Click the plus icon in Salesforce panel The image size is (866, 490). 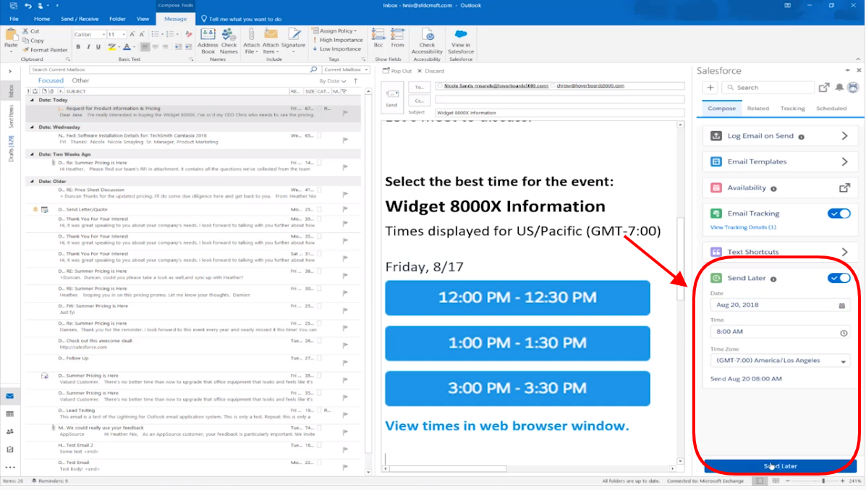710,87
